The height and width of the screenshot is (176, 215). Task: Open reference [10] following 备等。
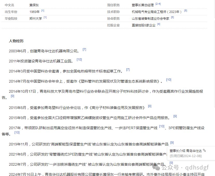tap(17, 133)
